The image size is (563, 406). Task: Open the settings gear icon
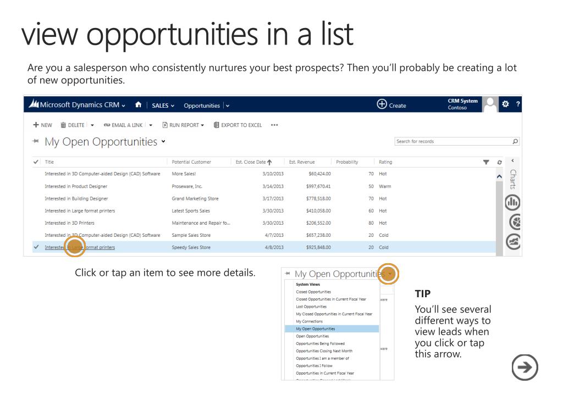(x=506, y=104)
